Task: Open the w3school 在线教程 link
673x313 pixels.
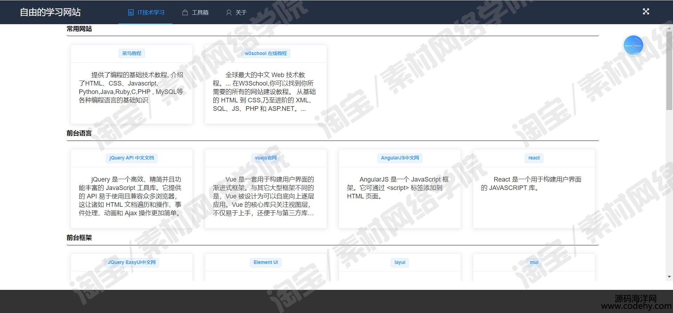Action: click(266, 53)
